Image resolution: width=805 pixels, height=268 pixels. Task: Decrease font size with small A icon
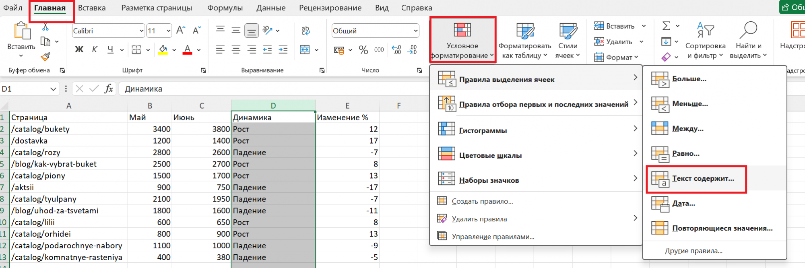pyautogui.click(x=197, y=30)
